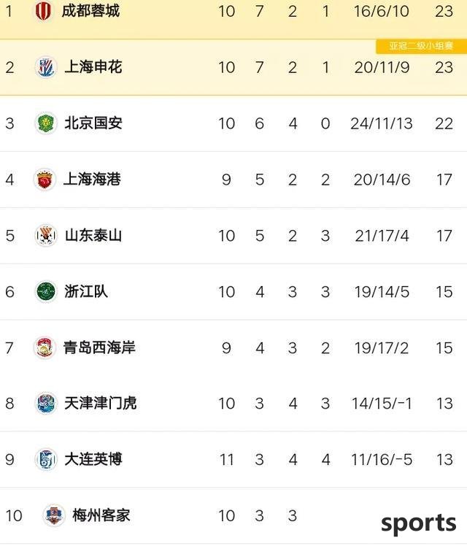
Task: Click the 亚冠二级小组赛 yellow badge
Action: 421,46
